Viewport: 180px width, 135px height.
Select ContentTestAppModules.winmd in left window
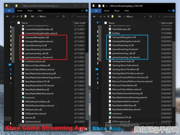tap(41, 33)
